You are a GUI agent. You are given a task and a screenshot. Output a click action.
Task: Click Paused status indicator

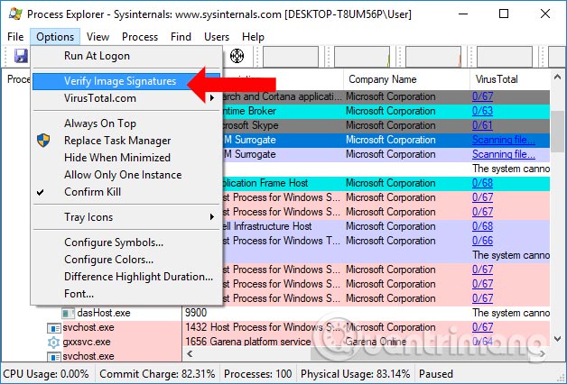[436, 374]
